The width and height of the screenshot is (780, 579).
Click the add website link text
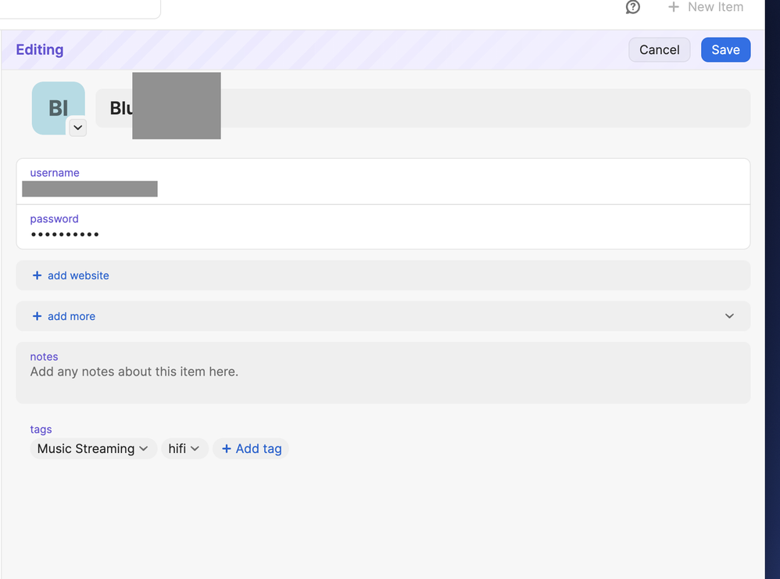tap(78, 275)
